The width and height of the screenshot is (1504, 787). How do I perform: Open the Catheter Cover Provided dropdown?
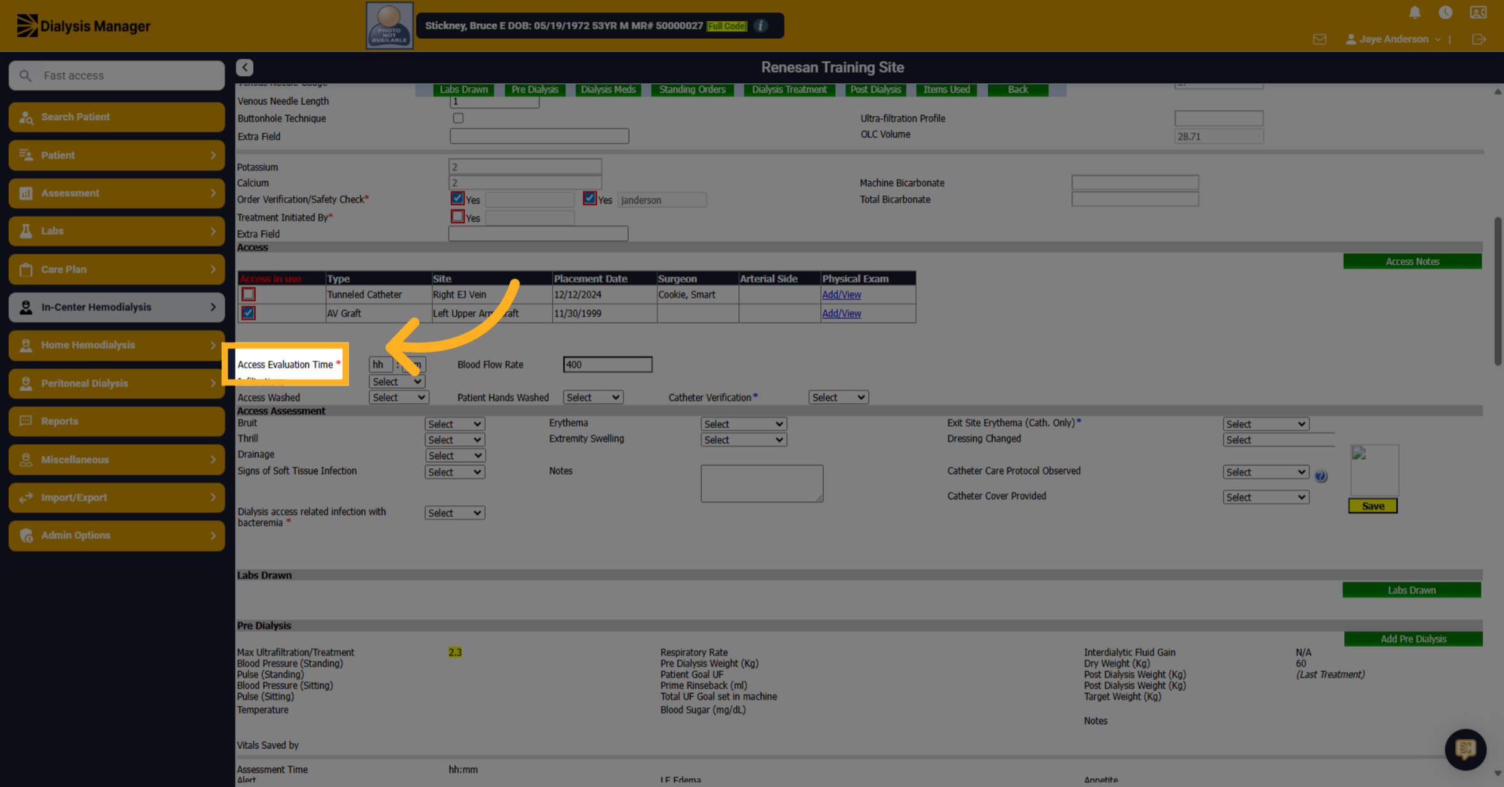coord(1265,497)
